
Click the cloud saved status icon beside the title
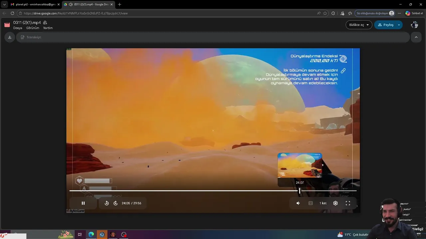(45, 23)
